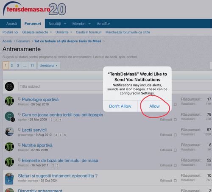Check the Nutriție sportivă moderation checkbox
Screen dimensions: 212x192
[x=175, y=150]
